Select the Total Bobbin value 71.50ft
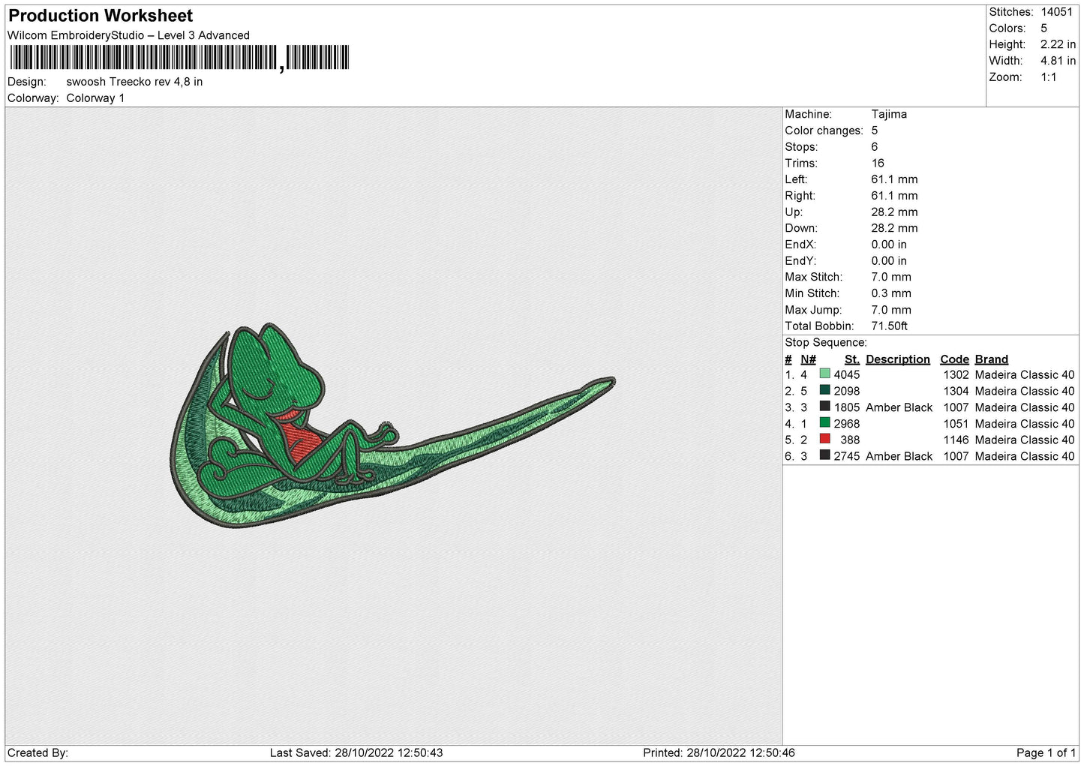The height and width of the screenshot is (766, 1084). pos(889,326)
